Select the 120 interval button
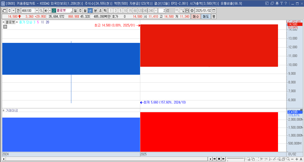 click(140, 11)
